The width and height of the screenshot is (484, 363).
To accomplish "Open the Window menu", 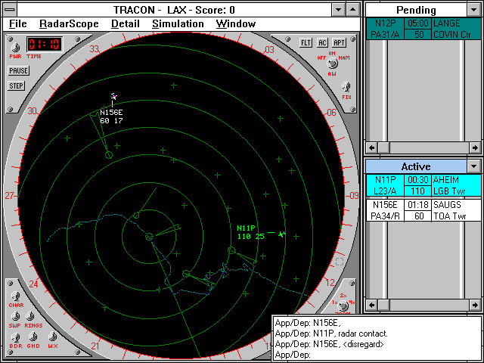I will (236, 23).
